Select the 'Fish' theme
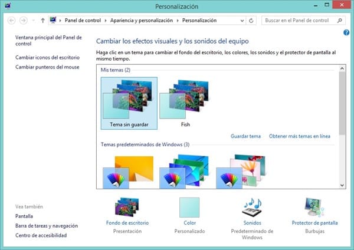This screenshot has height=250, width=354. point(185,103)
